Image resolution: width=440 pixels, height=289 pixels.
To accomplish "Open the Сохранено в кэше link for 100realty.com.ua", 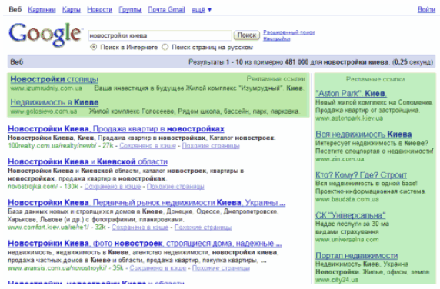I will click(148, 146).
